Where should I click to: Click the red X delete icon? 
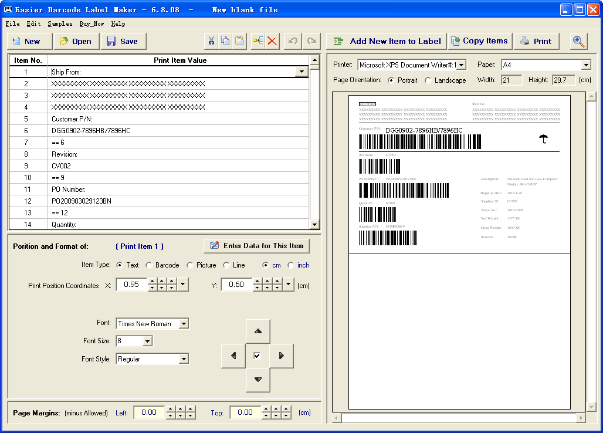pos(272,41)
